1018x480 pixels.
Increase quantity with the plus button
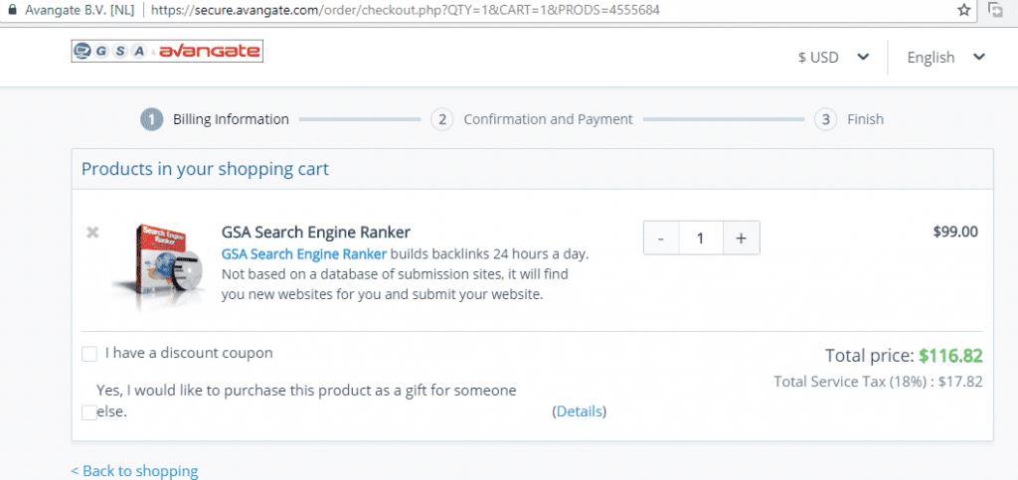(x=741, y=239)
